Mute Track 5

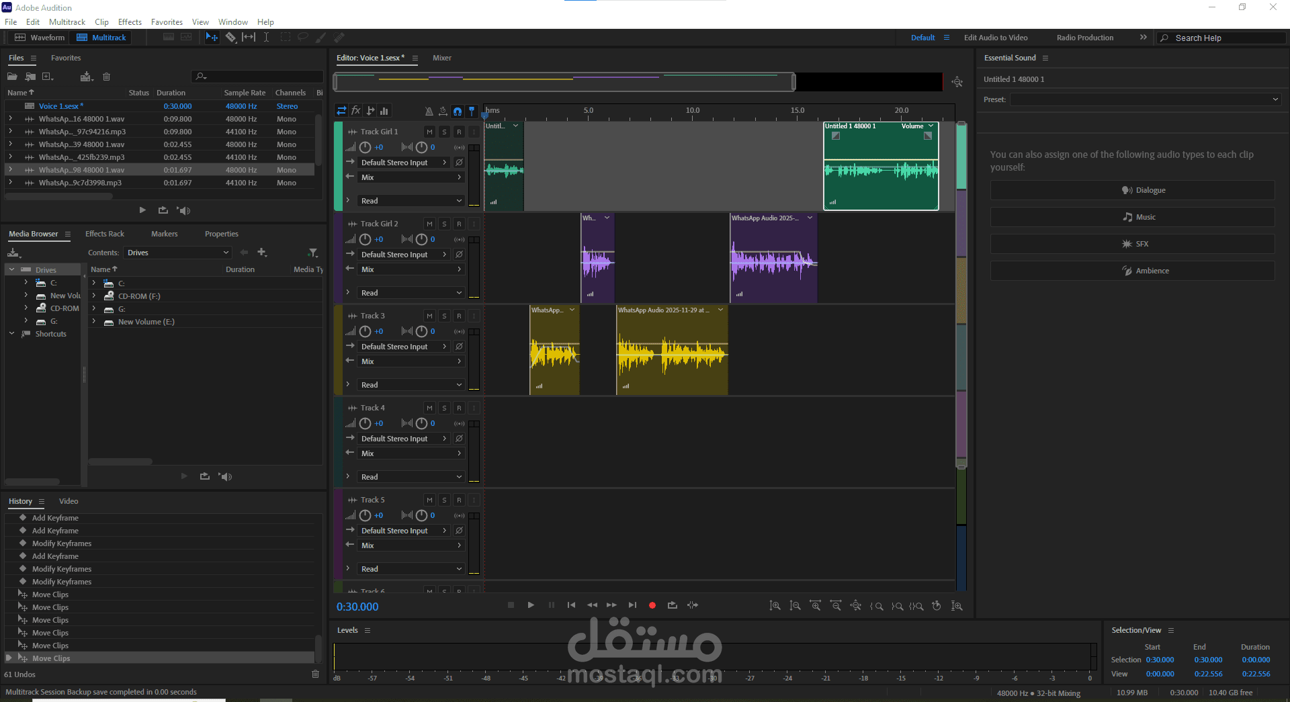click(x=429, y=500)
